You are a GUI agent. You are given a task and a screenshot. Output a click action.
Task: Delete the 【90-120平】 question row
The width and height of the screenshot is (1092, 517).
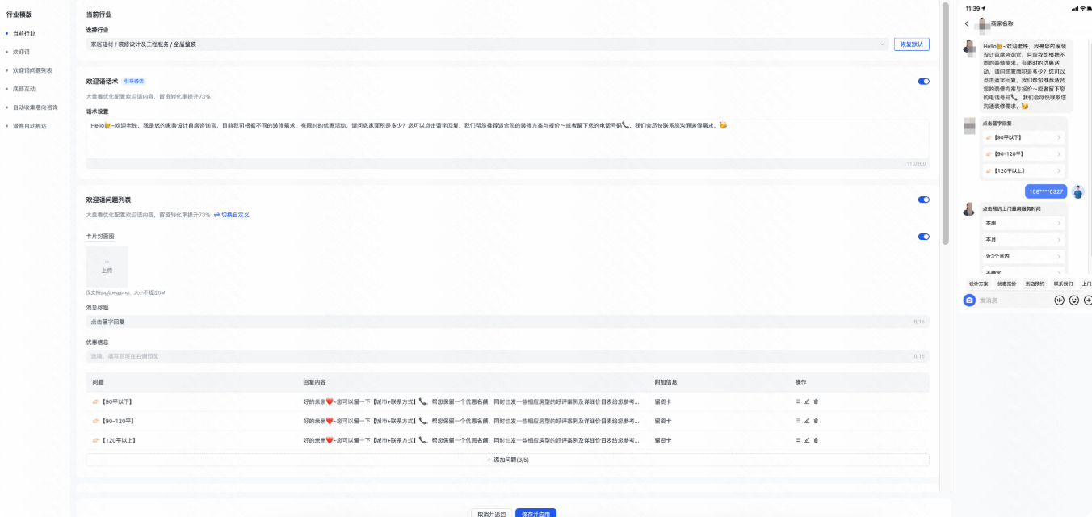click(816, 421)
